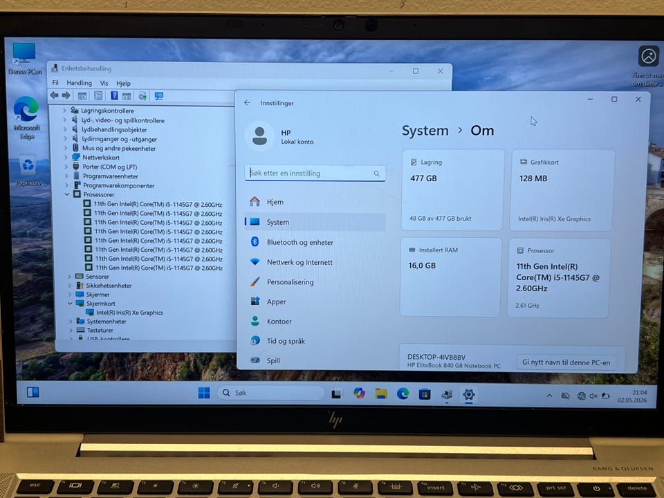Click Gi nytt navn til denne PC-en

tap(566, 362)
